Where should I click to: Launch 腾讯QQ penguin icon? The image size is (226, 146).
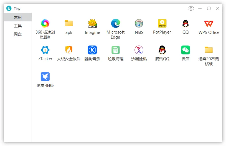click(162, 50)
